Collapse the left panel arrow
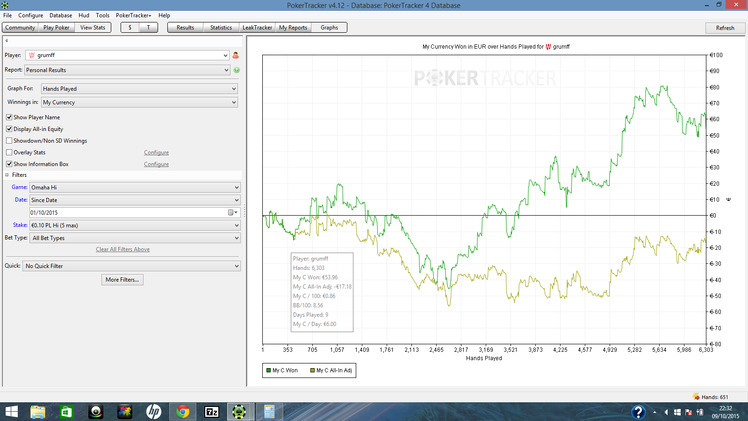This screenshot has width=748, height=421. [x=7, y=41]
